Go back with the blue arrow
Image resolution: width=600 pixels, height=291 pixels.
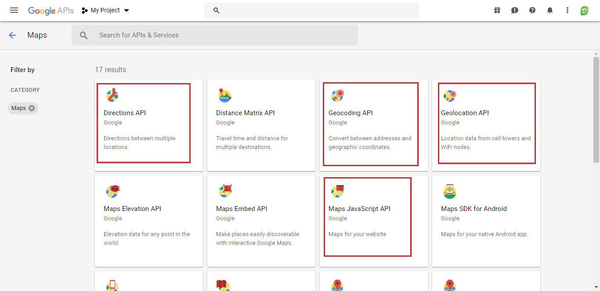[x=12, y=35]
